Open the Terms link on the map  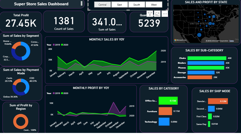click(231, 41)
